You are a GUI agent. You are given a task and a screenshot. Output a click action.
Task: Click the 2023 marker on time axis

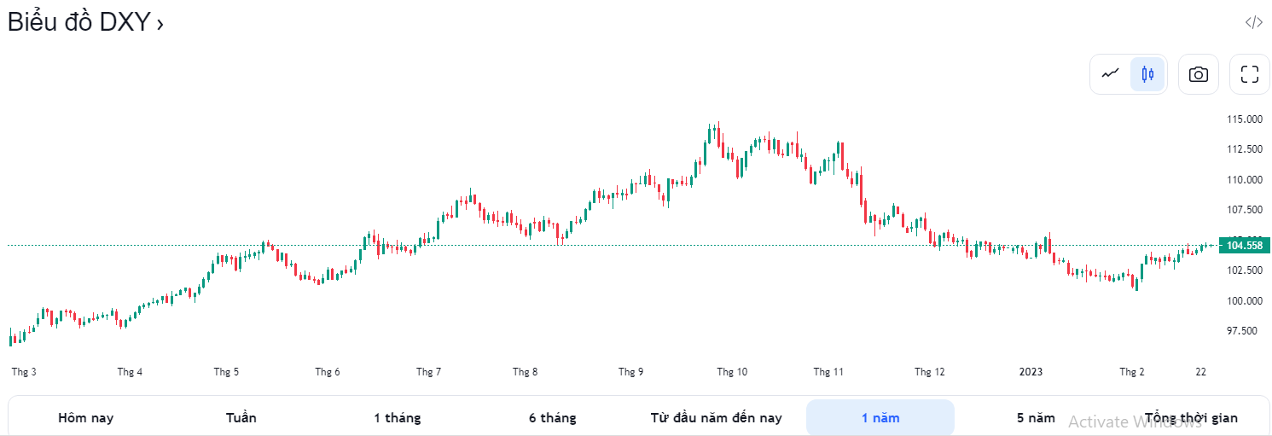pos(1031,372)
